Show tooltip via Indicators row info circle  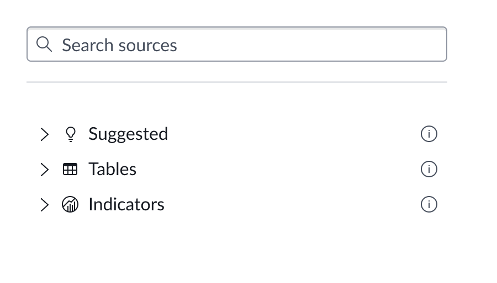(429, 204)
